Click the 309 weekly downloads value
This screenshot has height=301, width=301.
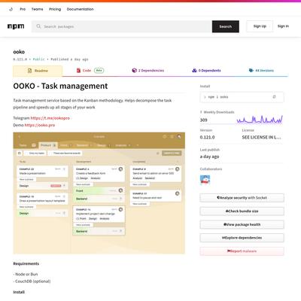point(204,120)
